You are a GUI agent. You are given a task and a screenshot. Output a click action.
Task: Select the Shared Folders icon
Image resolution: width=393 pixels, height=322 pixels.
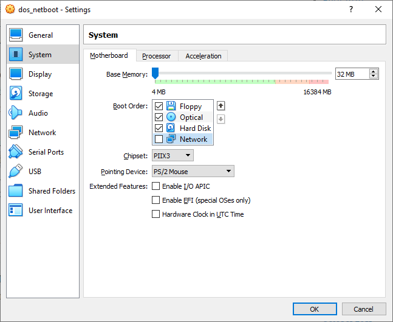click(16, 191)
